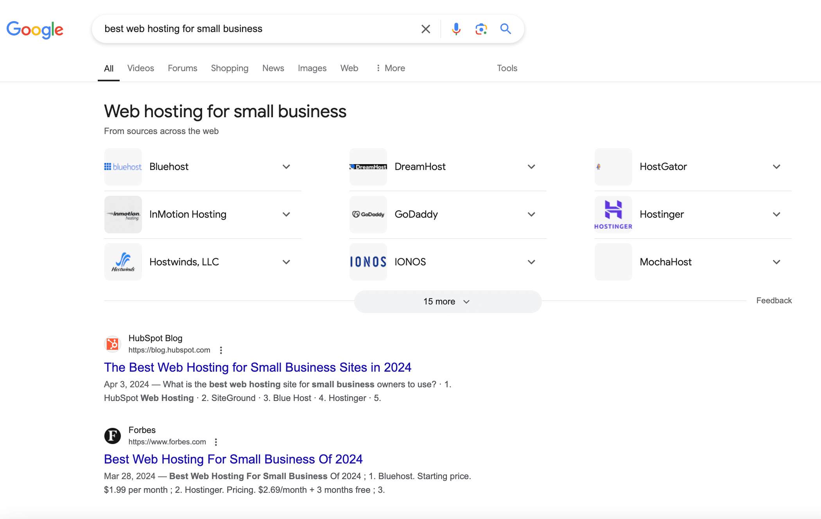
Task: Select the Videos search tab
Action: click(139, 68)
